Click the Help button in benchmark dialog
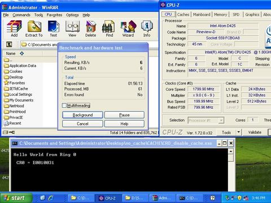271x203 pixels. point(124,123)
